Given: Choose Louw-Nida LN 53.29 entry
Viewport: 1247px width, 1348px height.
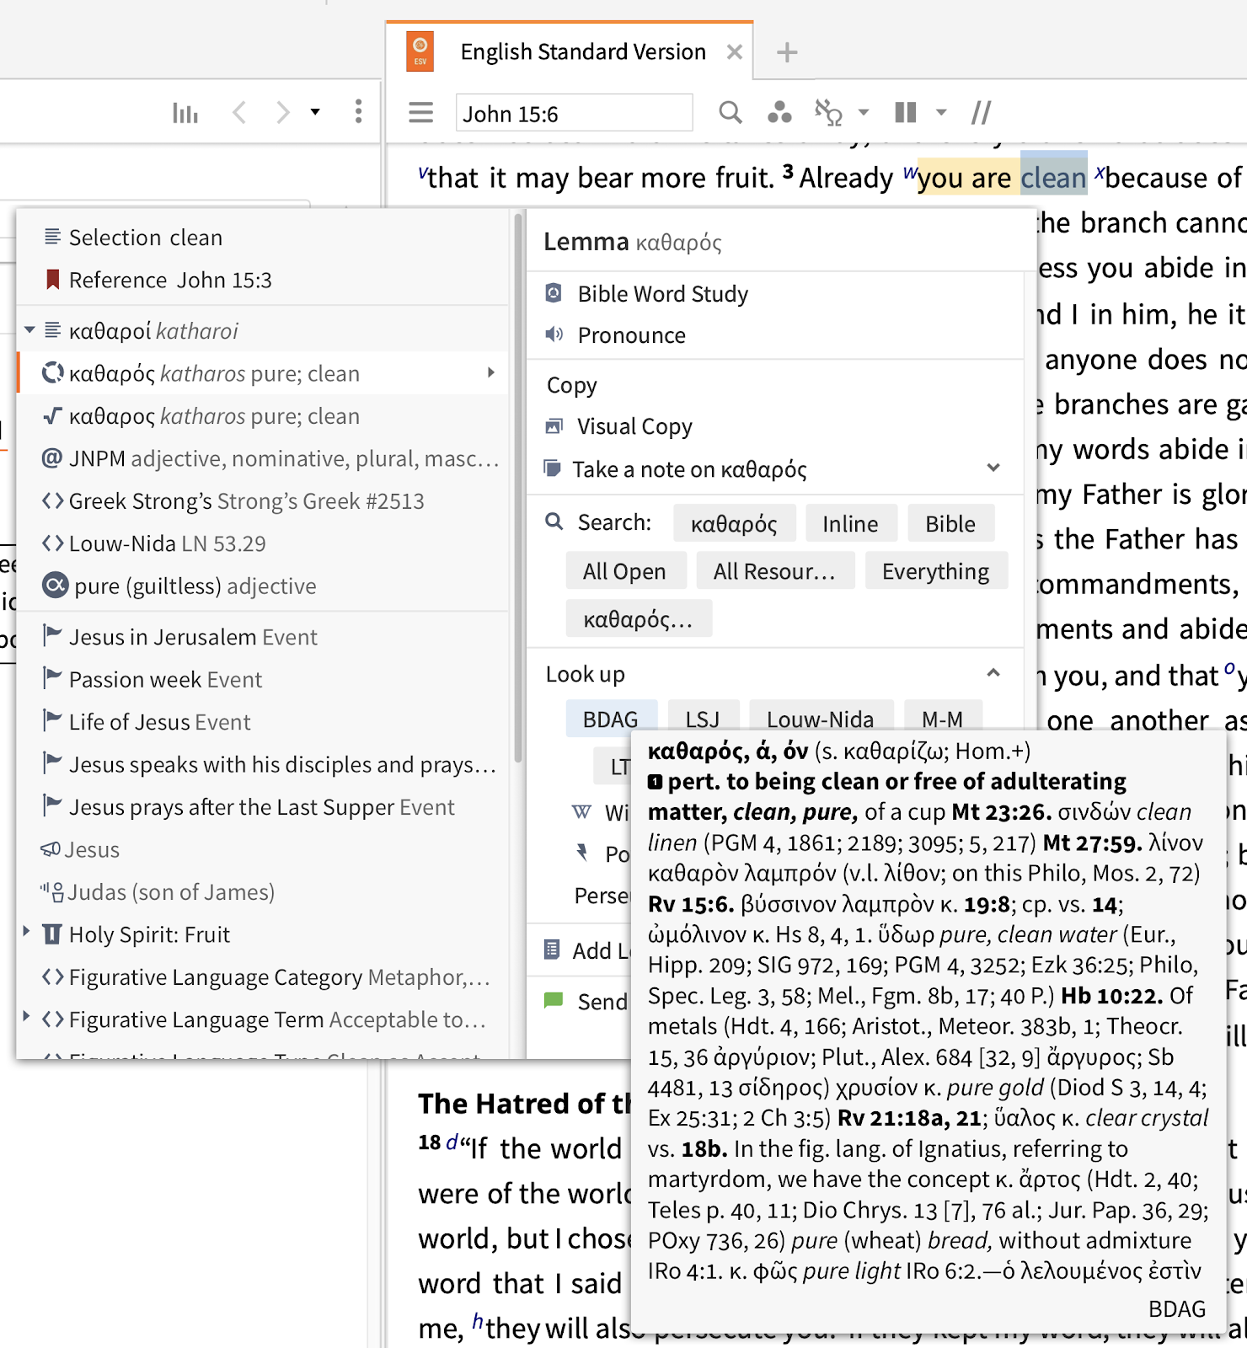Looking at the screenshot, I should [263, 543].
